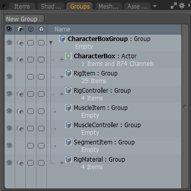Collapse the CharacterBoxGroup tree arrow

tap(51, 43)
